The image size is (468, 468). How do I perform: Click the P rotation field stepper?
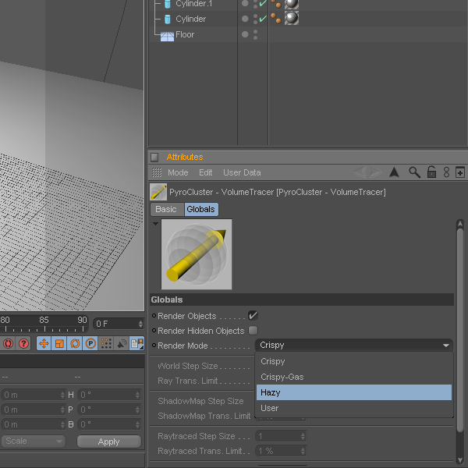point(137,409)
